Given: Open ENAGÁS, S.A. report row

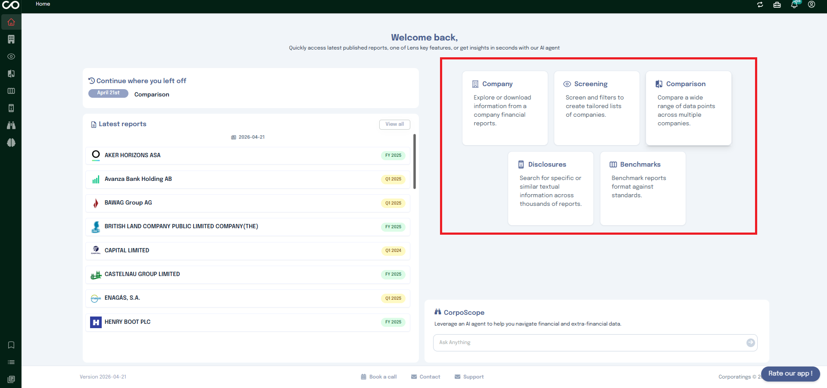Looking at the screenshot, I should (248, 298).
